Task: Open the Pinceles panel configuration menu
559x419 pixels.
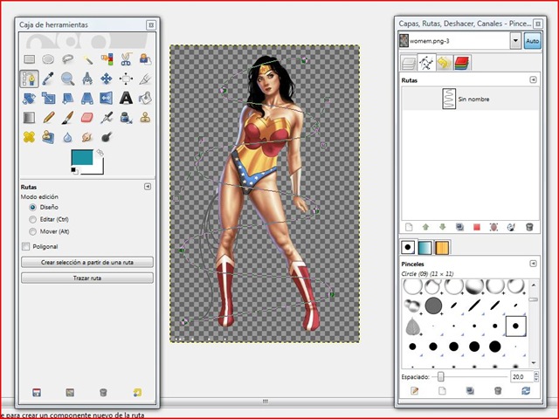Action: tap(532, 263)
